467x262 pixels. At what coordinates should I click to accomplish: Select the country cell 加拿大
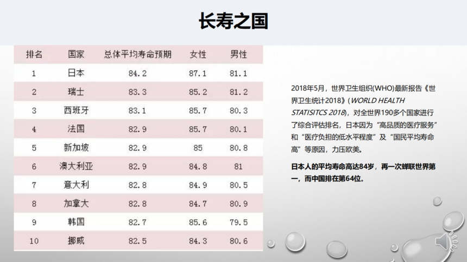click(76, 204)
